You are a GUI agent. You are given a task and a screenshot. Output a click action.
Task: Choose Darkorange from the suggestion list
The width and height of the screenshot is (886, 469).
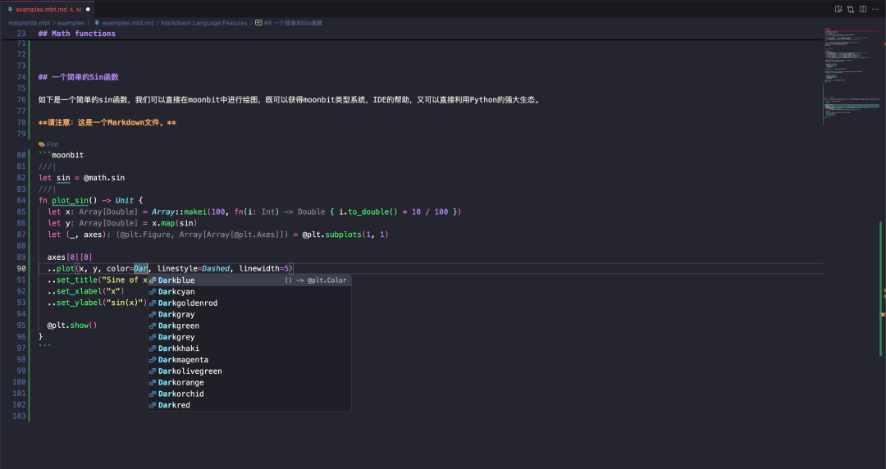(x=249, y=382)
